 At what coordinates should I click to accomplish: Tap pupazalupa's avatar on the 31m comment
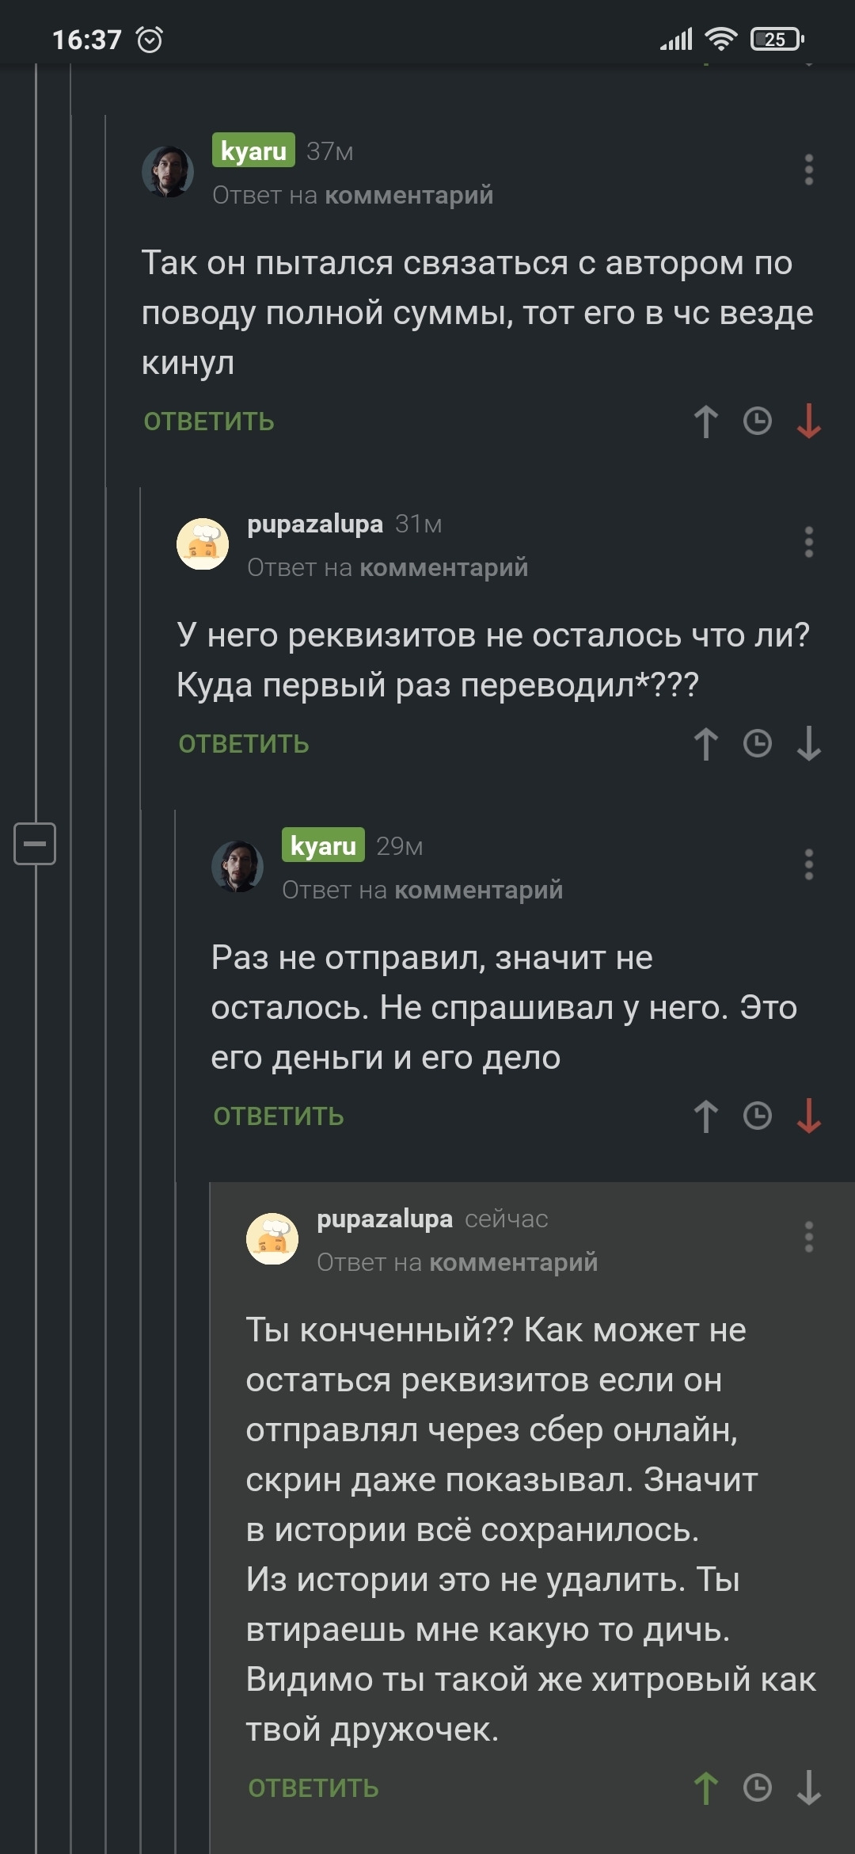pos(203,544)
